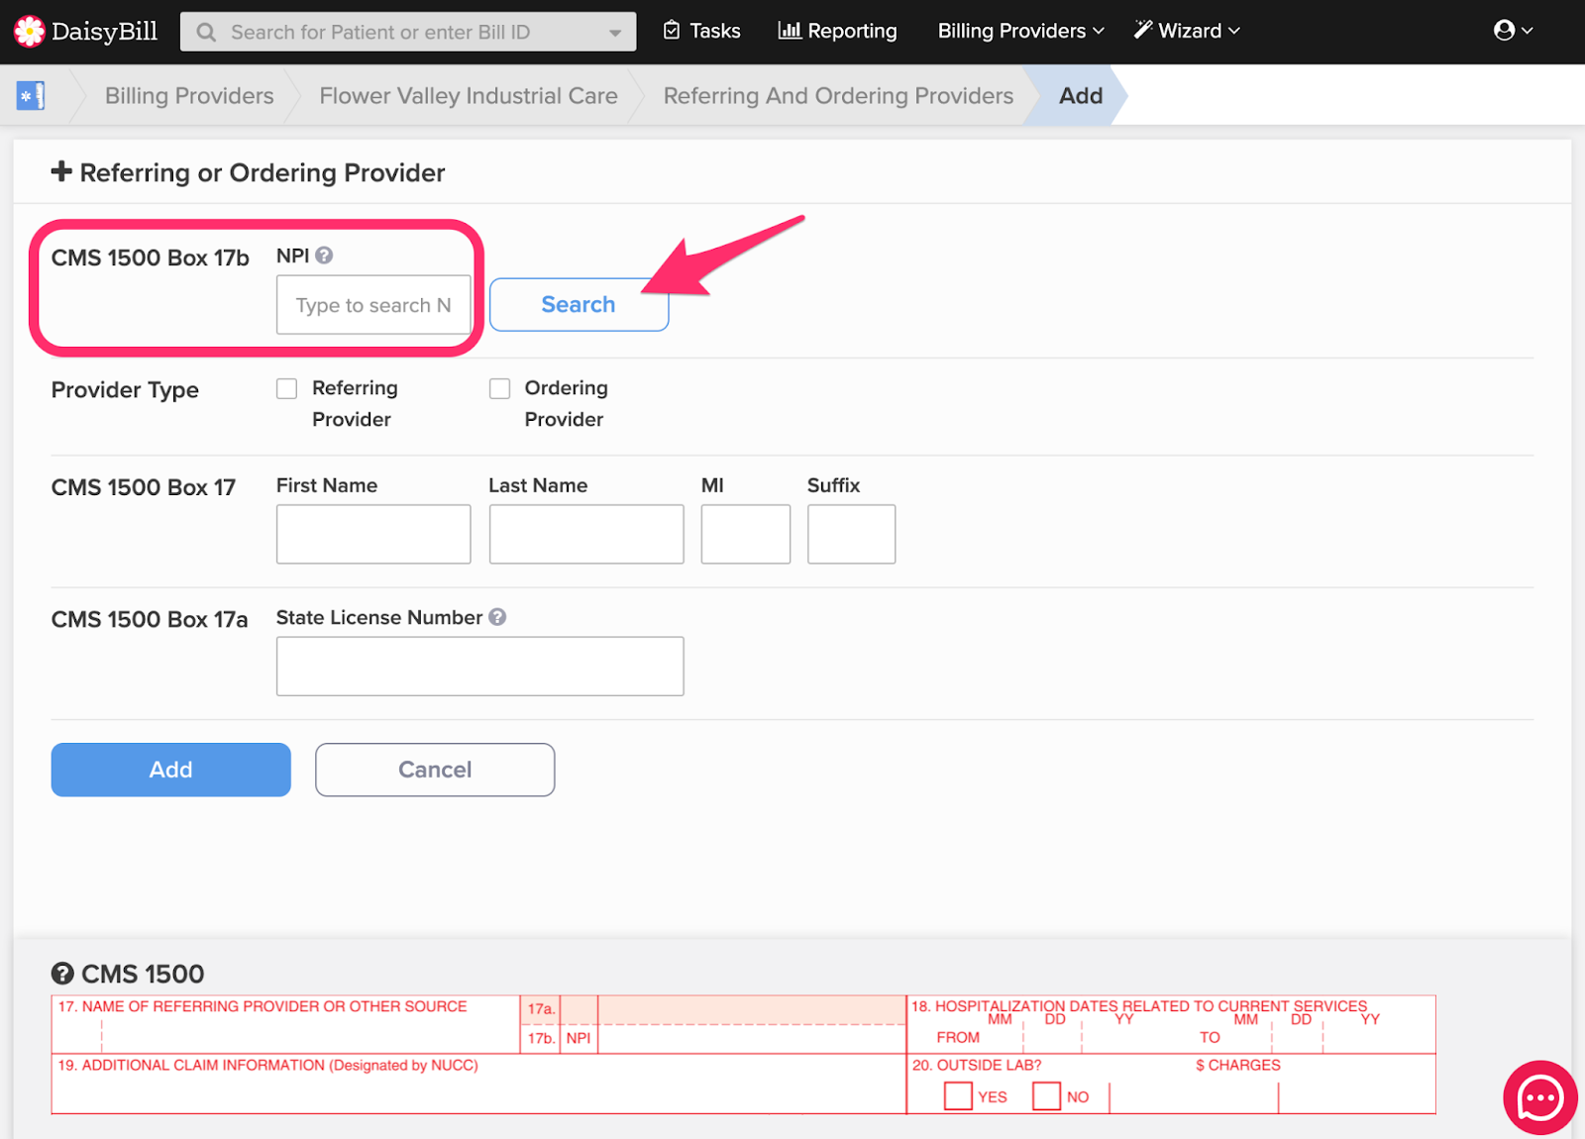1585x1139 pixels.
Task: Go to the Billing Providers breadcrumb
Action: pos(189,96)
